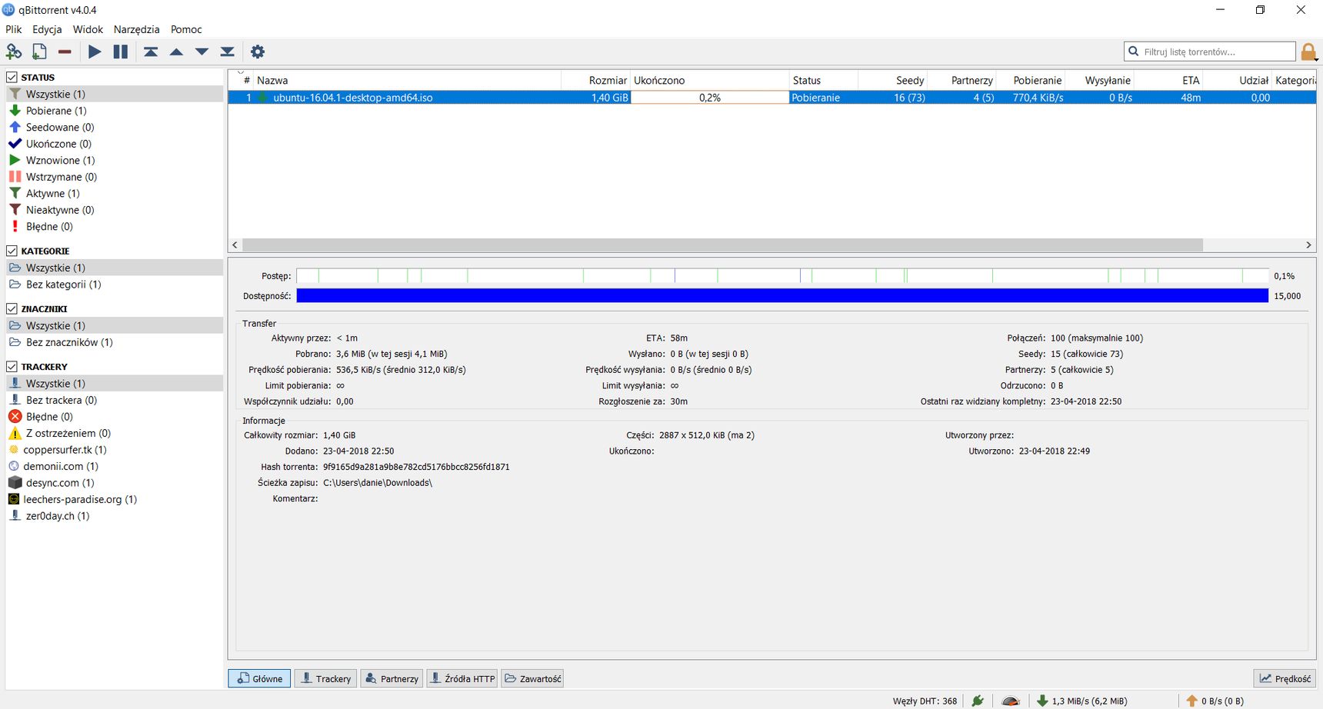Click the 0,2% Ukończono progress bar
The width and height of the screenshot is (1323, 709).
click(710, 98)
